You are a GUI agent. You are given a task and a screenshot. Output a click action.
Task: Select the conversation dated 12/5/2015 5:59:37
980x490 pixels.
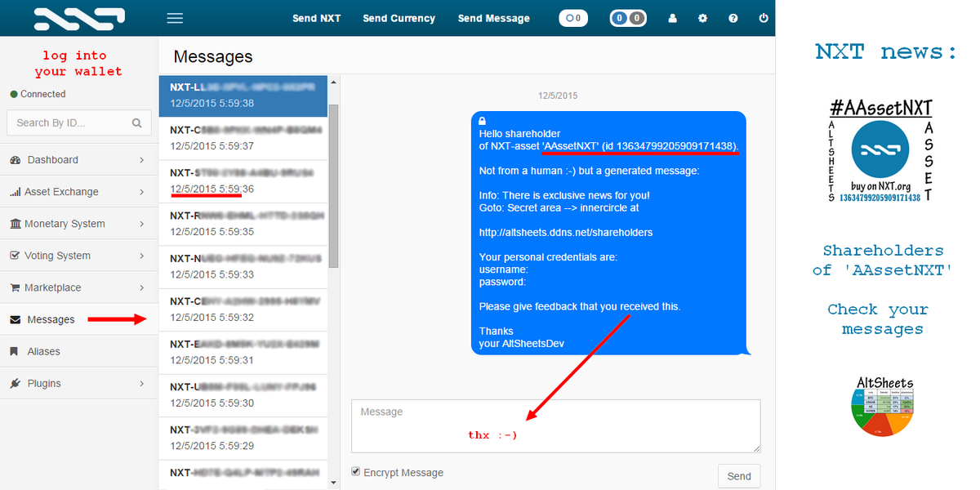click(243, 138)
